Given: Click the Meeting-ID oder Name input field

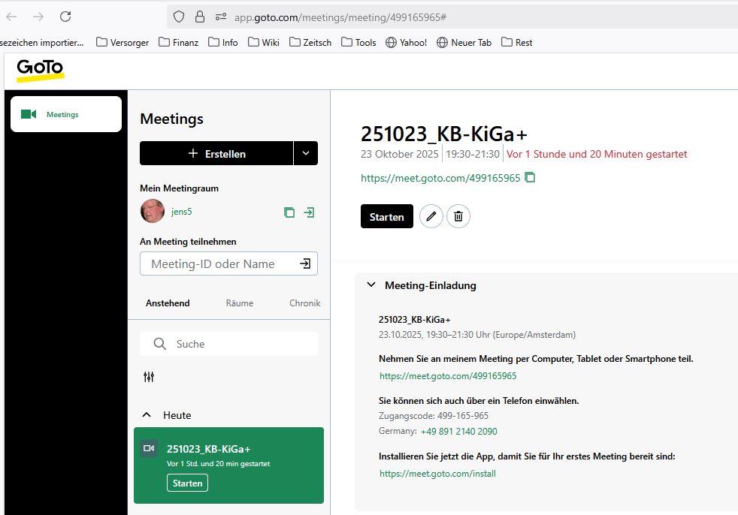Looking at the screenshot, I should (x=218, y=264).
